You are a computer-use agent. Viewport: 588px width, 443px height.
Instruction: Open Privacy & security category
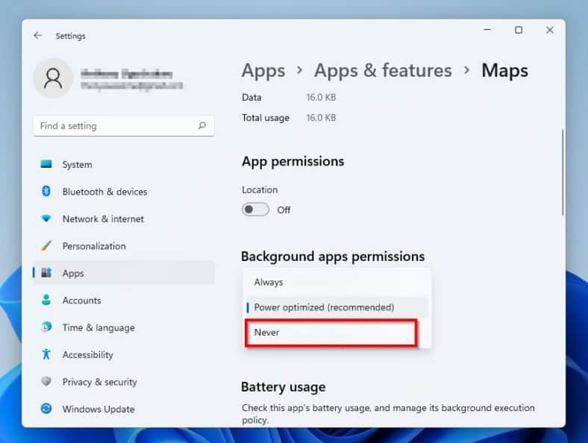click(x=124, y=382)
